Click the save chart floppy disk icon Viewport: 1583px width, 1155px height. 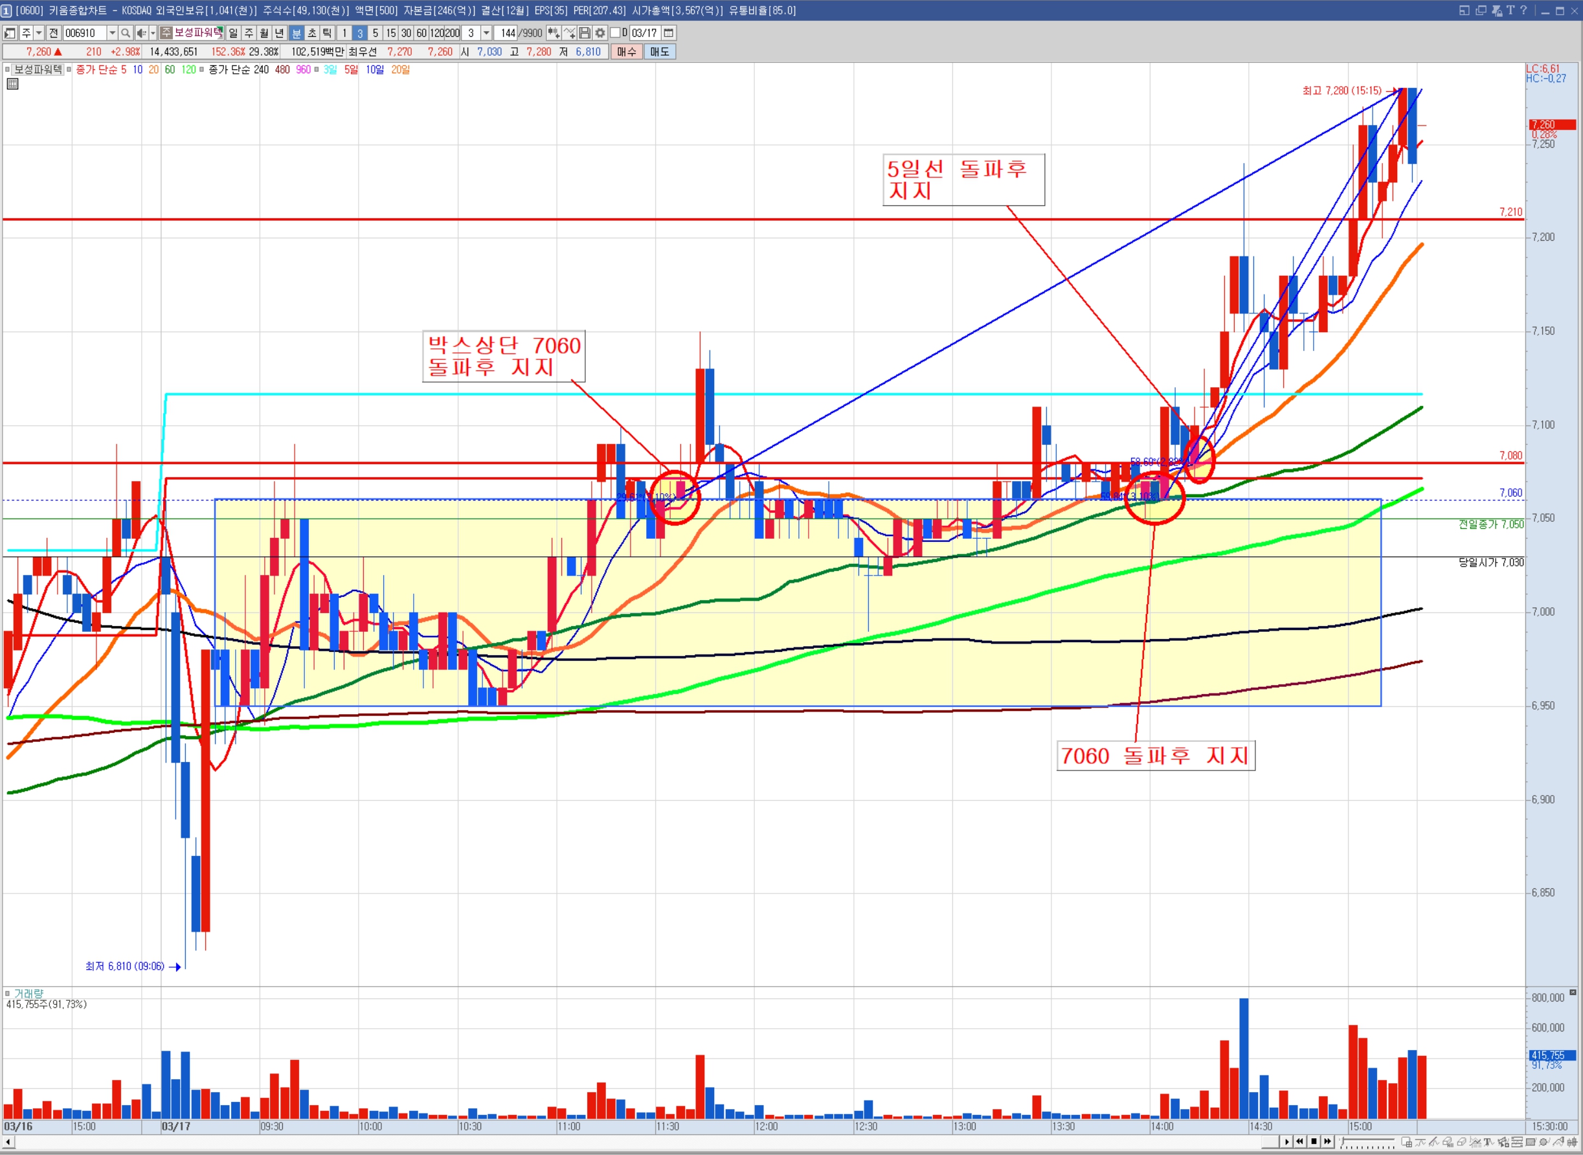[x=585, y=33]
